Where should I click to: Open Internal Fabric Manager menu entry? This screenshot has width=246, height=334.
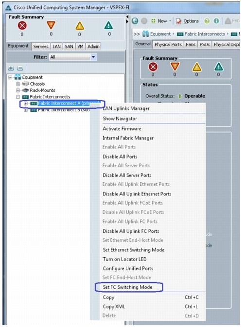[153, 138]
